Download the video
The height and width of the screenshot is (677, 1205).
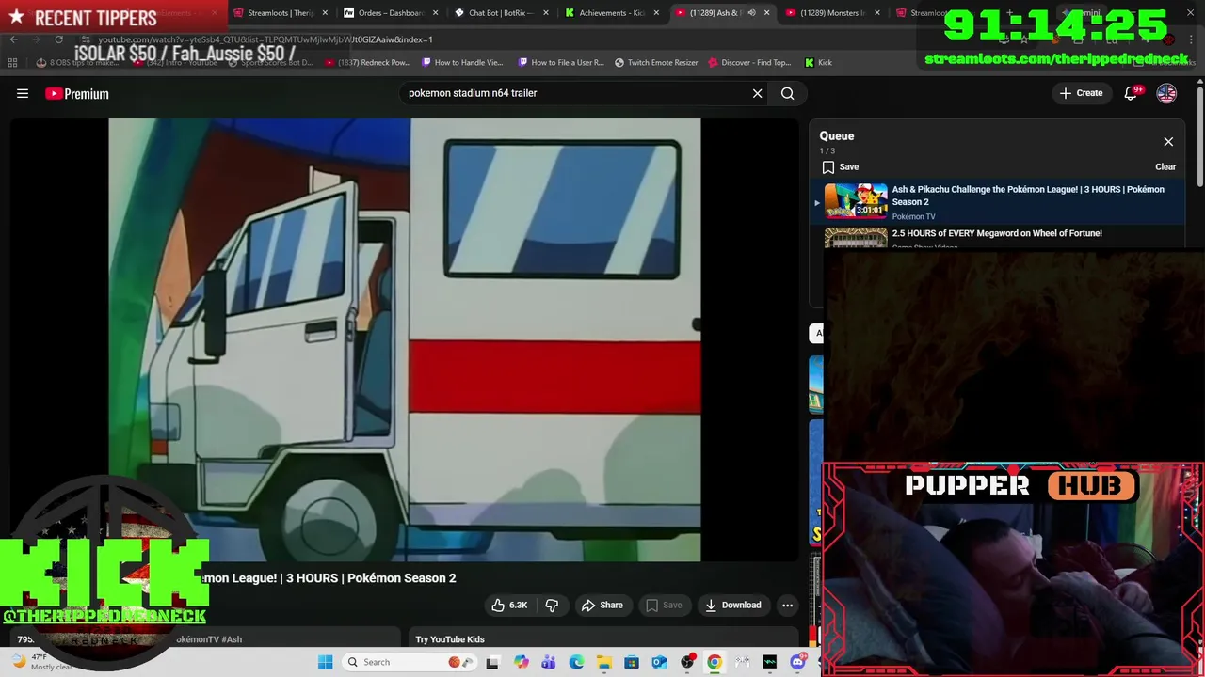(x=733, y=606)
